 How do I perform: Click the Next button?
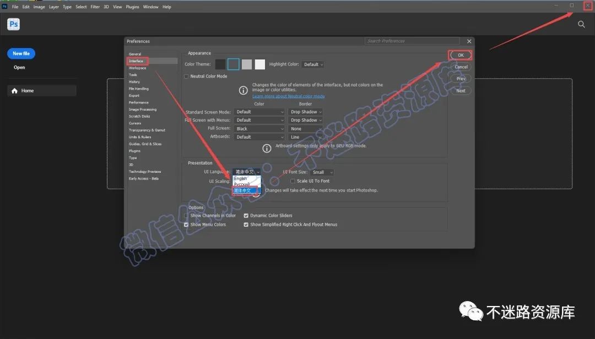click(x=461, y=91)
